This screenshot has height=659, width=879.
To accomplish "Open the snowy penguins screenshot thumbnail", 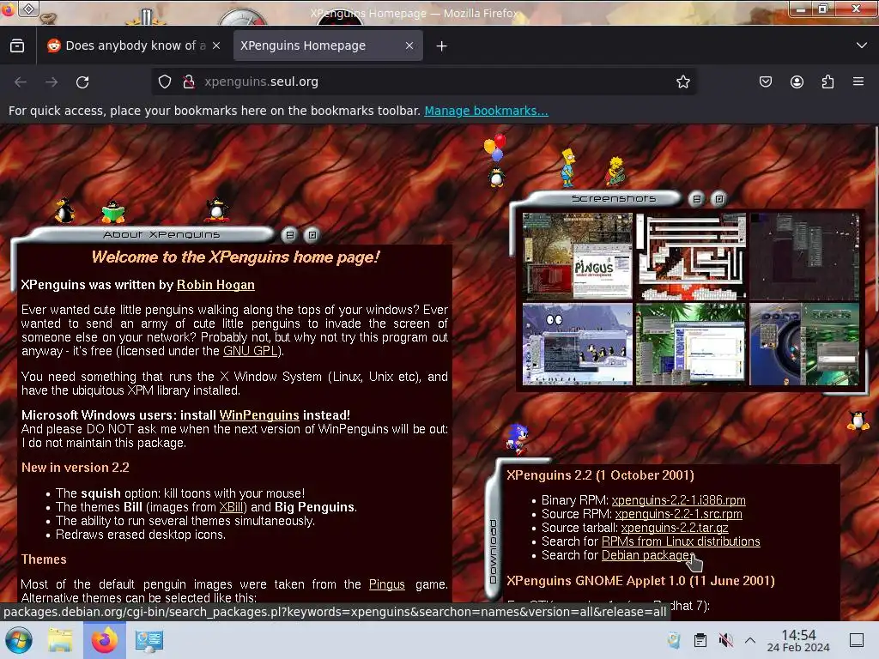I will point(578,344).
